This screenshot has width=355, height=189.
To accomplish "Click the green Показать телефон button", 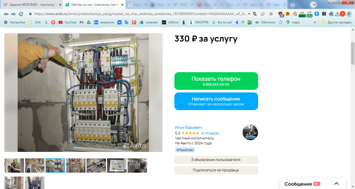I will [216, 81].
